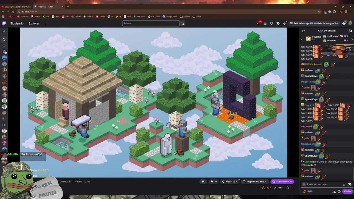Open the Mis libros bookmark
Viewport: 354px width, 199px height.
coord(139,17)
